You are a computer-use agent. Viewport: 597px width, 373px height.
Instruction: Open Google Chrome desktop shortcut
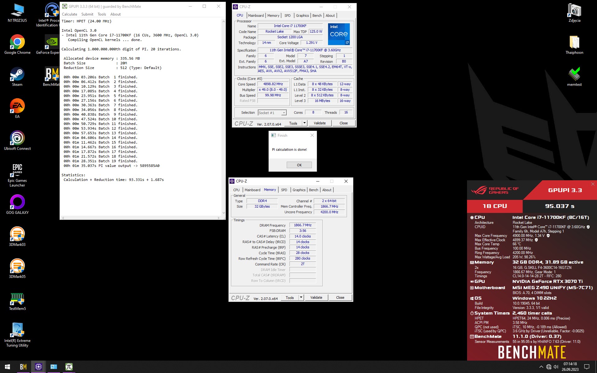click(x=17, y=44)
